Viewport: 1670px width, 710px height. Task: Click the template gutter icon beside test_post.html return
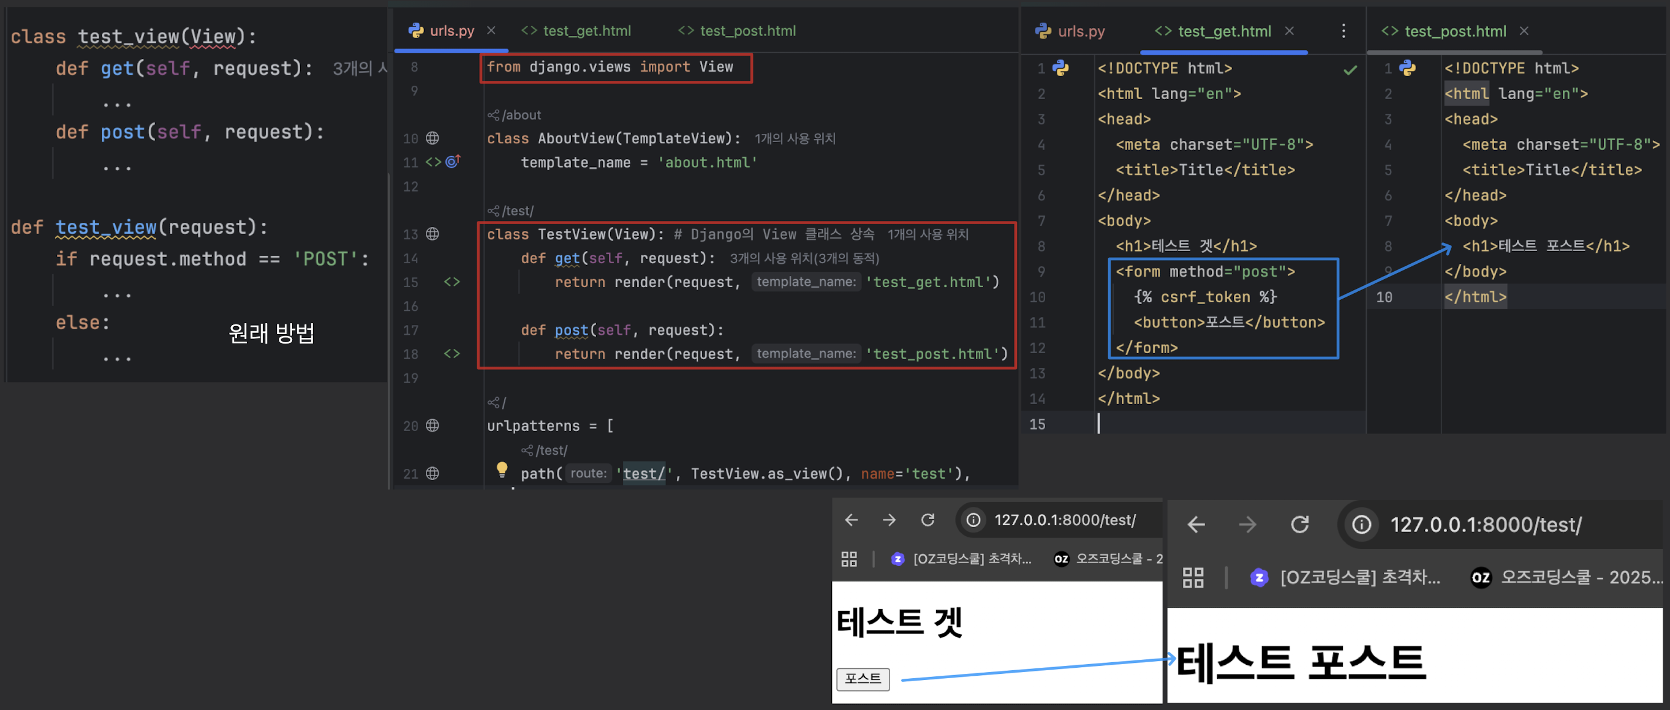tap(452, 354)
